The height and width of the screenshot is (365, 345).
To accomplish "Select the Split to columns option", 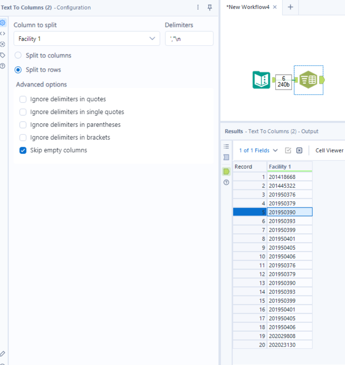I will coord(18,55).
